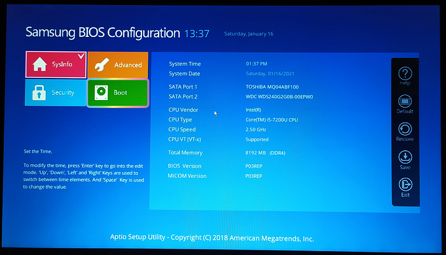The width and height of the screenshot is (446, 255).
Task: Click the SATA Port 2 label
Action: point(183,97)
